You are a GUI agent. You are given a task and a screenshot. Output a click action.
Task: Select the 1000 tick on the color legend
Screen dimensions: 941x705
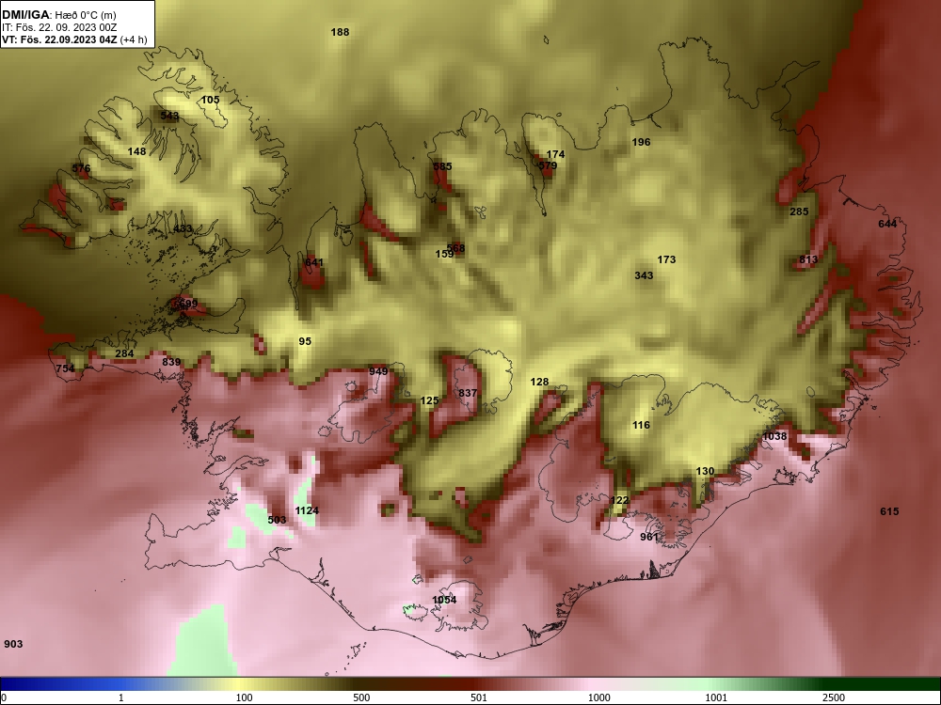(598, 697)
